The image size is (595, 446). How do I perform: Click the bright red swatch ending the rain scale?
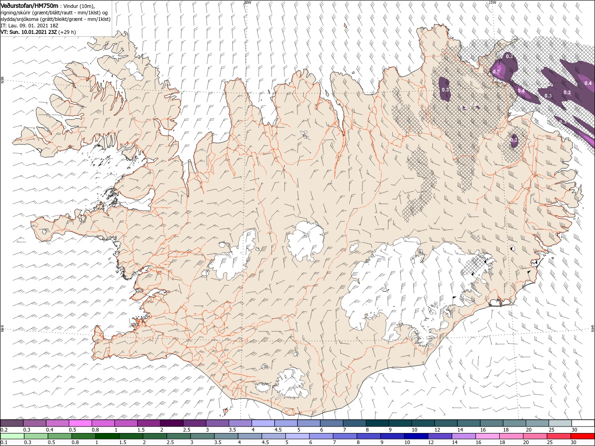[x=583, y=436]
